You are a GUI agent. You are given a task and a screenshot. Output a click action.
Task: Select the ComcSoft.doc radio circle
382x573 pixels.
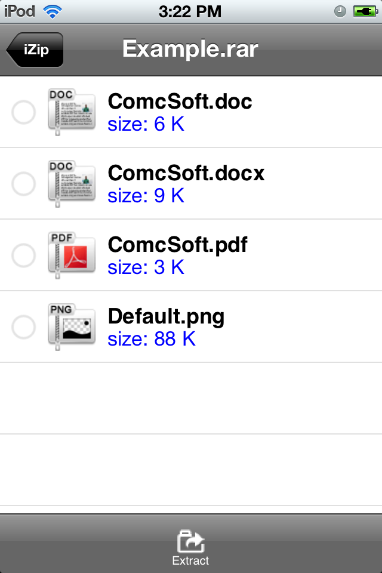pyautogui.click(x=23, y=112)
